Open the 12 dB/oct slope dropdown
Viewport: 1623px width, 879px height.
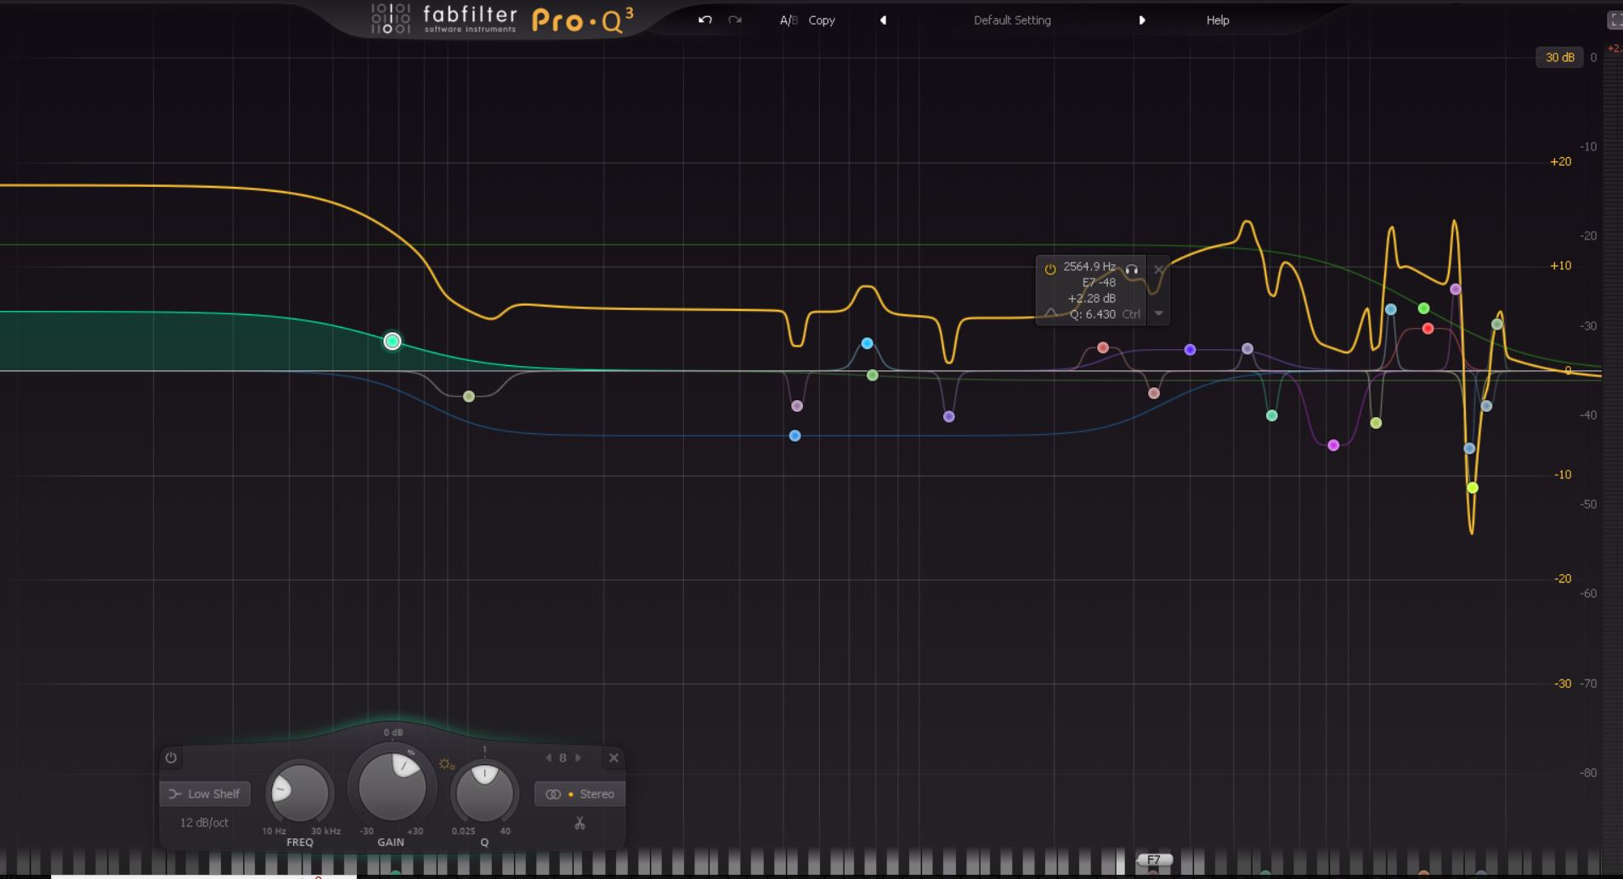[203, 822]
